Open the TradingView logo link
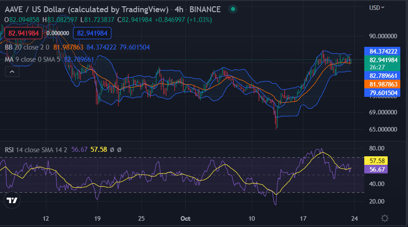The image size is (408, 227). pos(12,200)
